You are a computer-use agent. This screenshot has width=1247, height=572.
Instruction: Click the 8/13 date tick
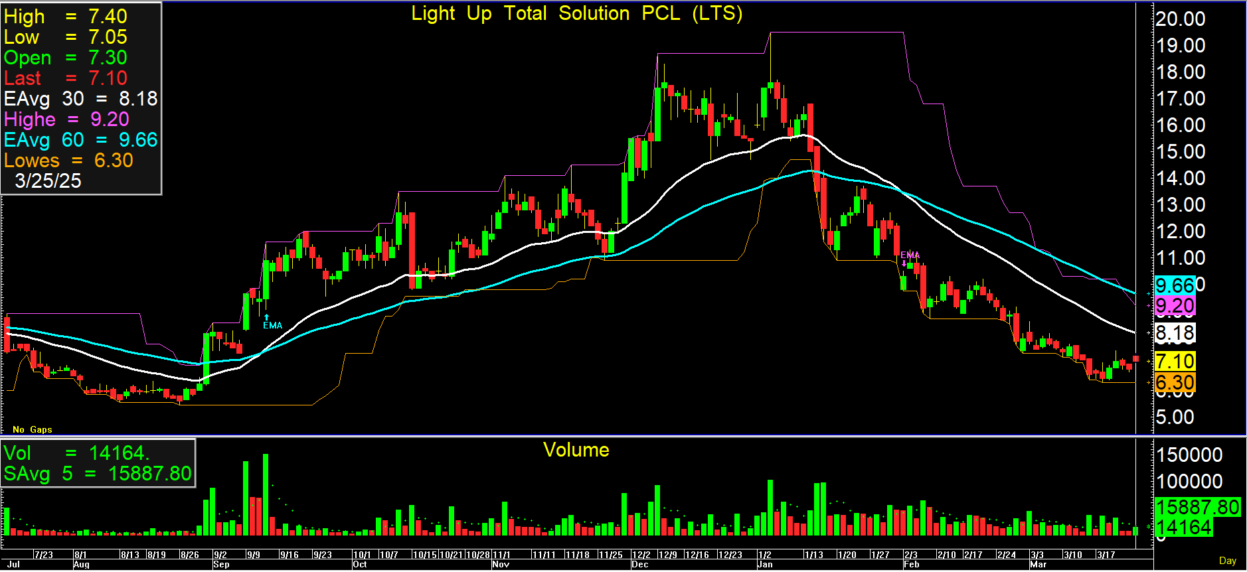(130, 555)
